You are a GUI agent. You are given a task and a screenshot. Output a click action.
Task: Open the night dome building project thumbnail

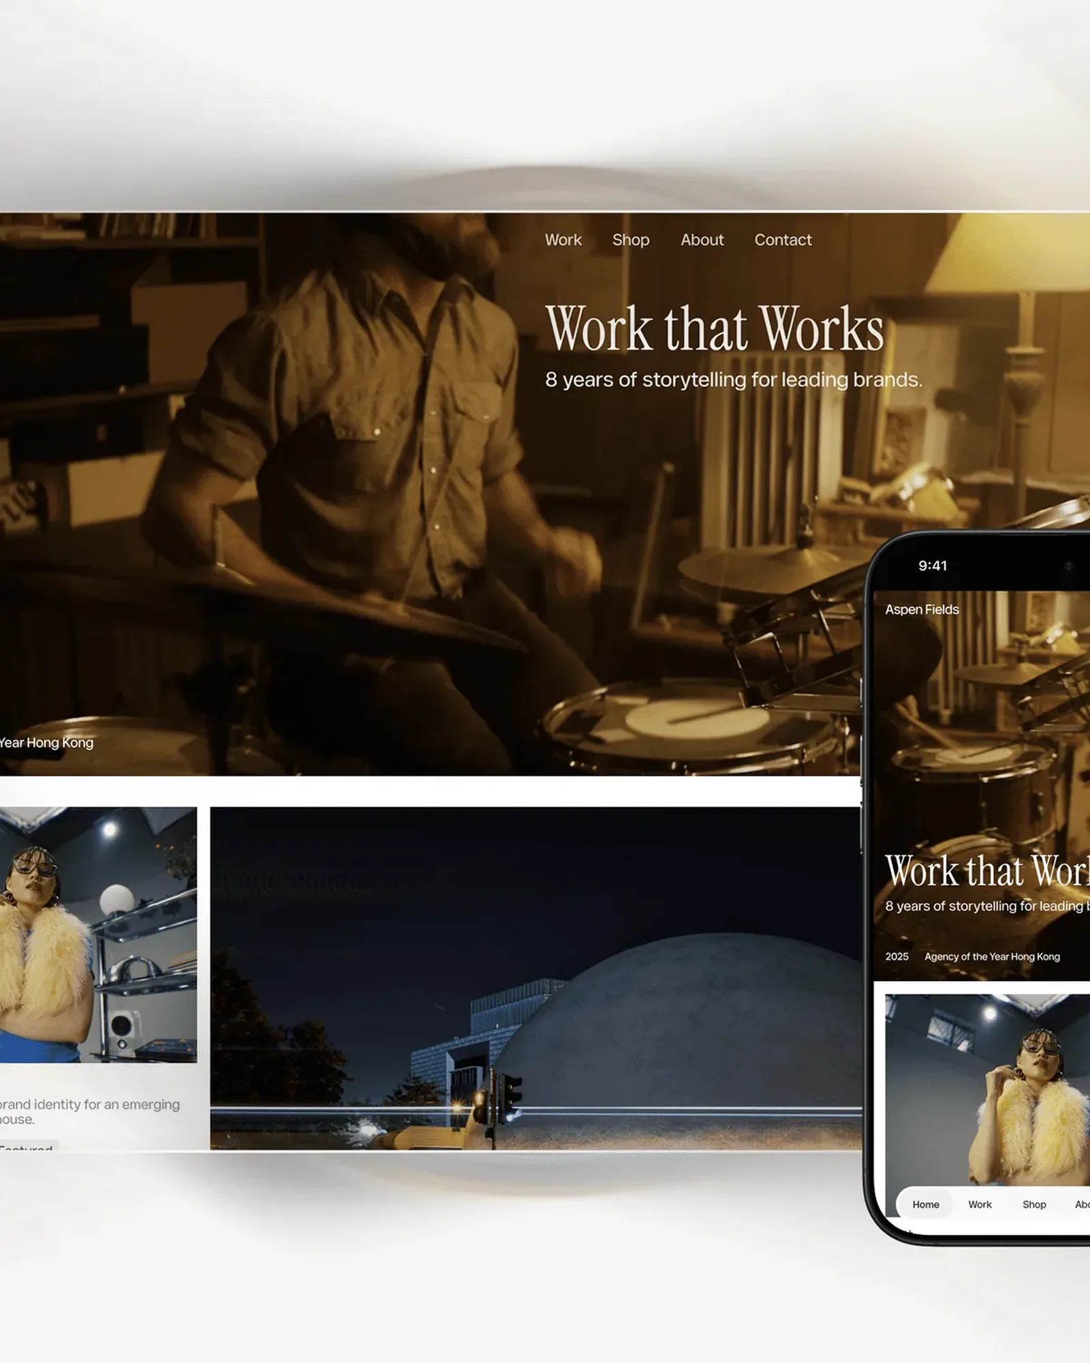coord(535,978)
